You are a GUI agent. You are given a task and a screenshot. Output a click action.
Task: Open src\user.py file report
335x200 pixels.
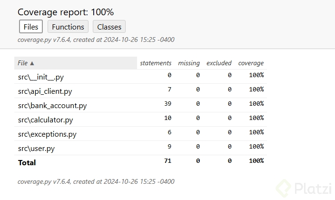[x=36, y=149]
